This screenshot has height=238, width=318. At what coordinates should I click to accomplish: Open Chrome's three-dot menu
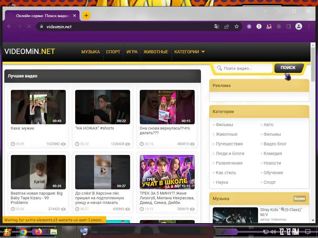point(309,27)
